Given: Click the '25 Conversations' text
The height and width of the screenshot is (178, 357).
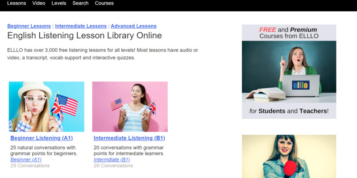Looking at the screenshot, I should click(x=30, y=166).
